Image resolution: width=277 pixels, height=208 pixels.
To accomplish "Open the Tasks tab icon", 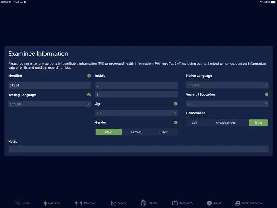I will (x=17, y=203).
